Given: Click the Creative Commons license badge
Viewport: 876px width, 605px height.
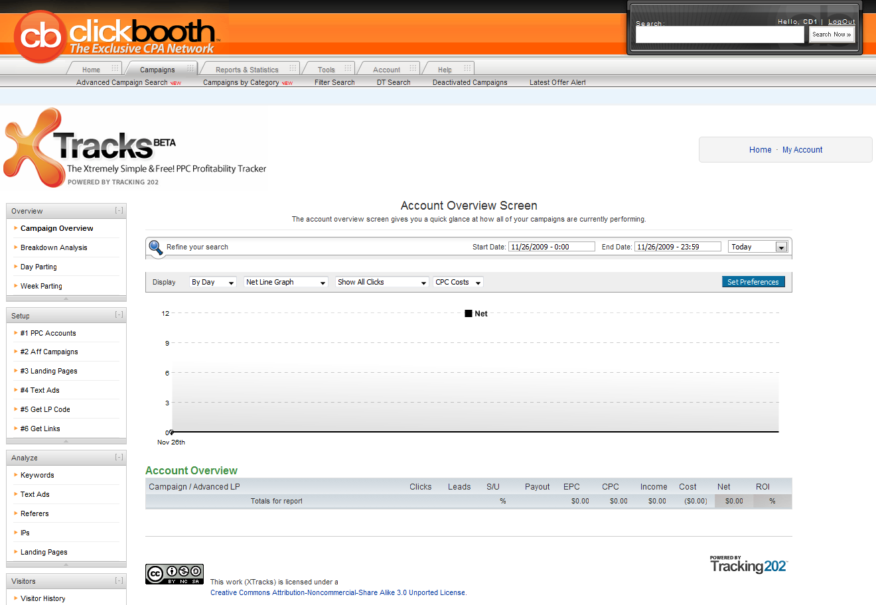Looking at the screenshot, I should 175,574.
